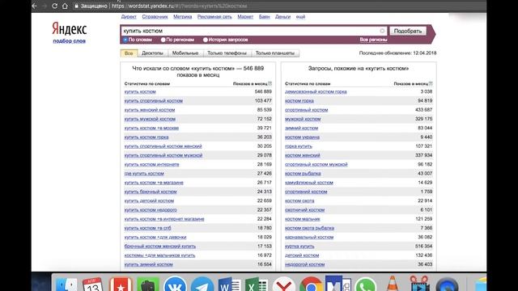Select the По словам radio option
Screen dimensions: 518x291
point(125,40)
